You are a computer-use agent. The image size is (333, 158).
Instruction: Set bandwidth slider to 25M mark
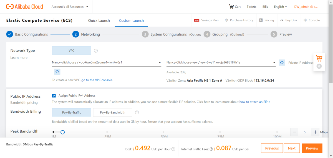108,132
